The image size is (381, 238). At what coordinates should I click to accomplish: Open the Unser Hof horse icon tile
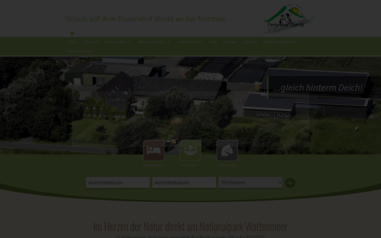click(x=227, y=150)
